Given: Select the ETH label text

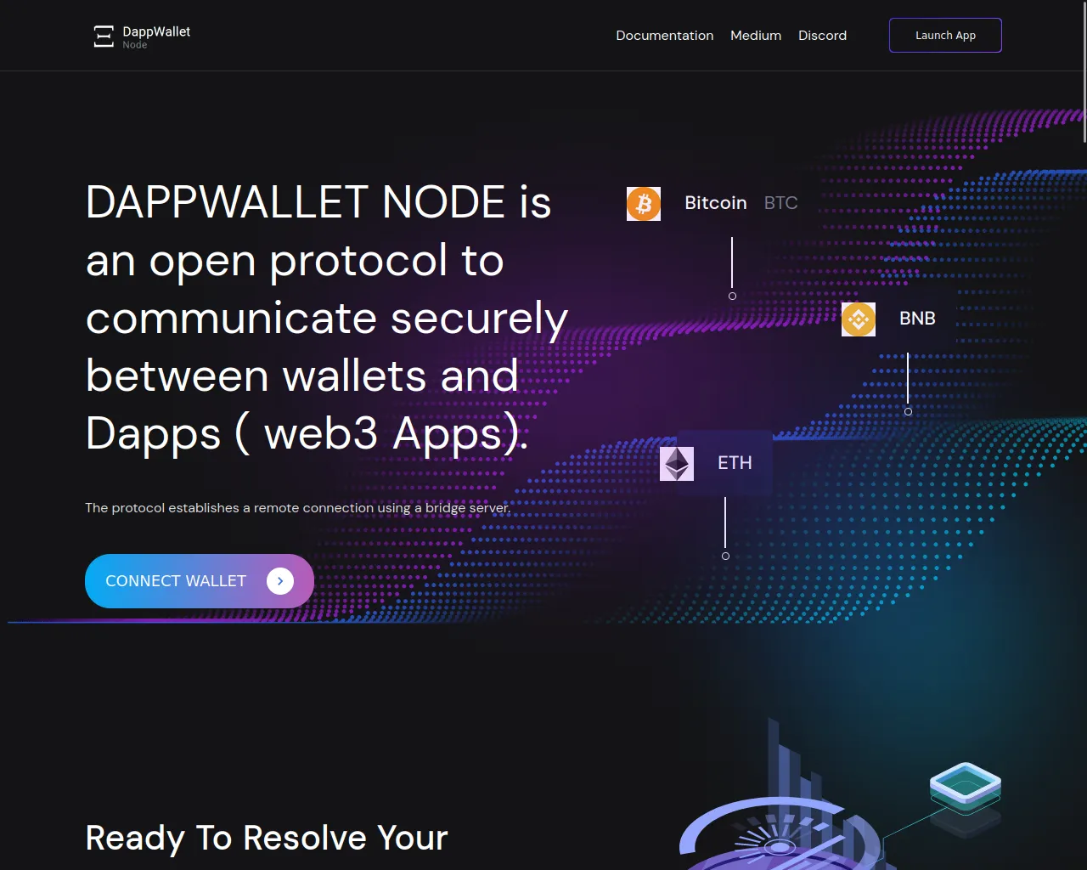Looking at the screenshot, I should click(x=735, y=463).
